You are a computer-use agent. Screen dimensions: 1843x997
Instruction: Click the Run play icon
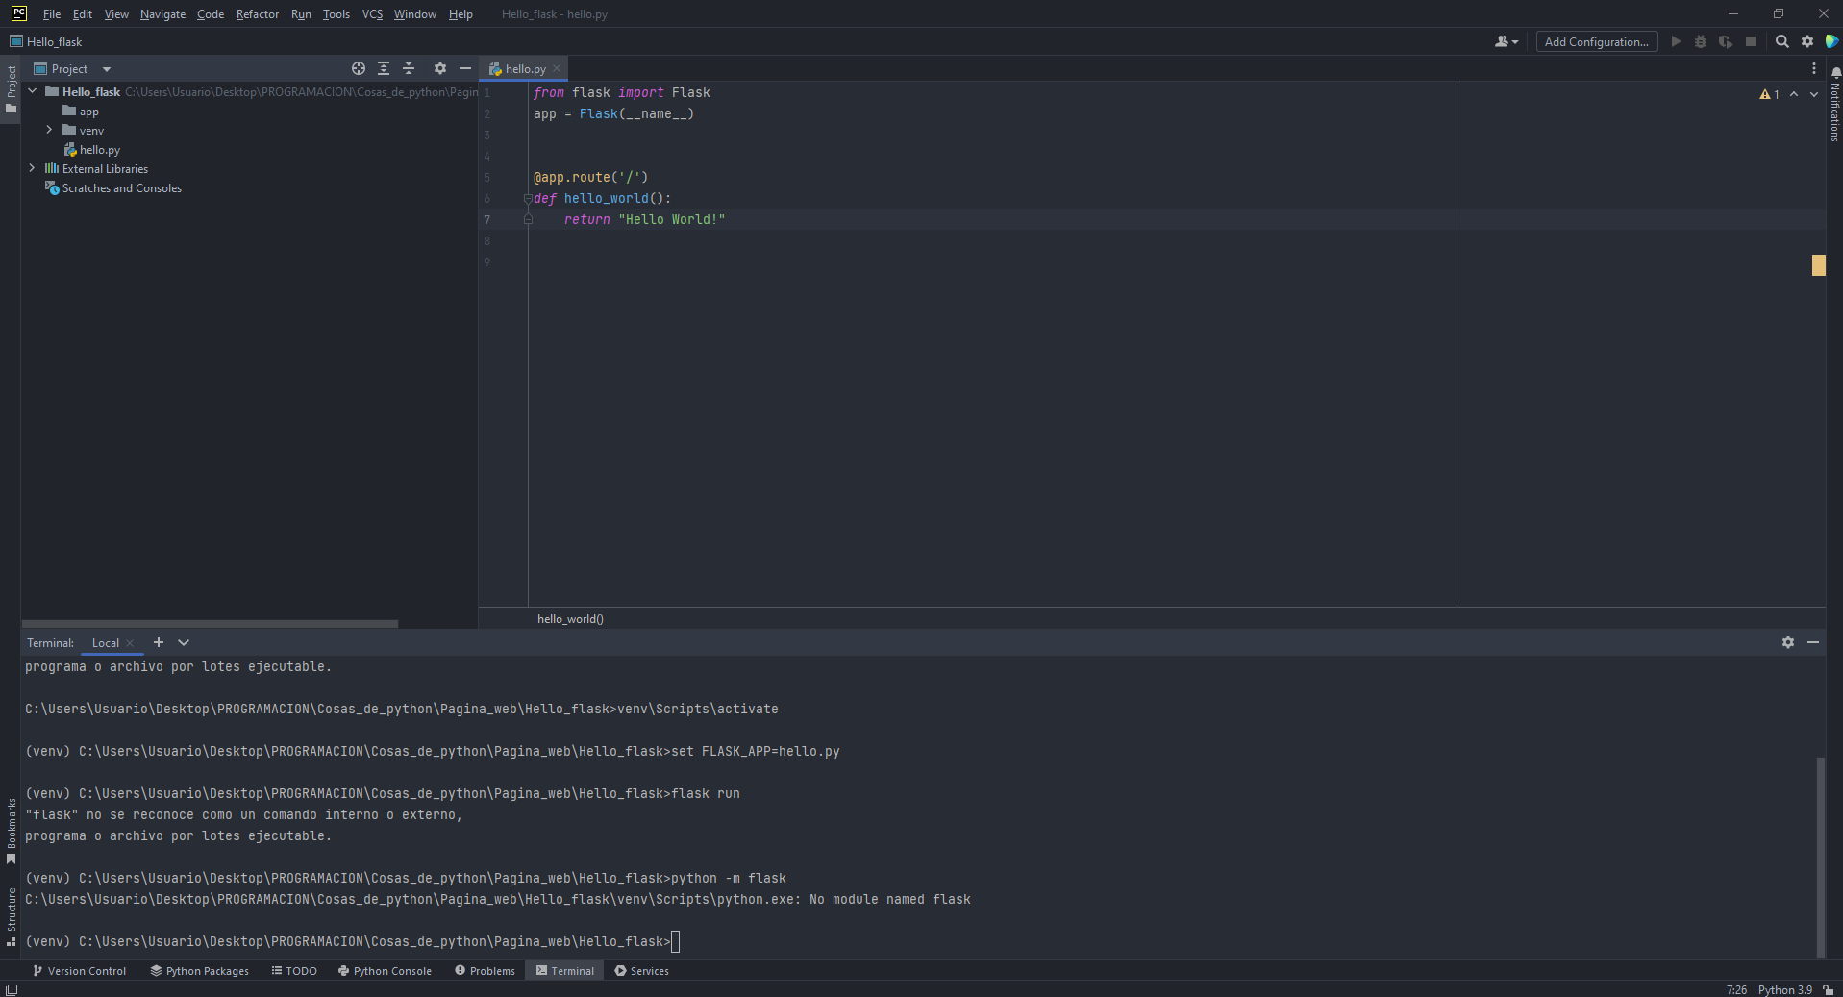click(1676, 41)
